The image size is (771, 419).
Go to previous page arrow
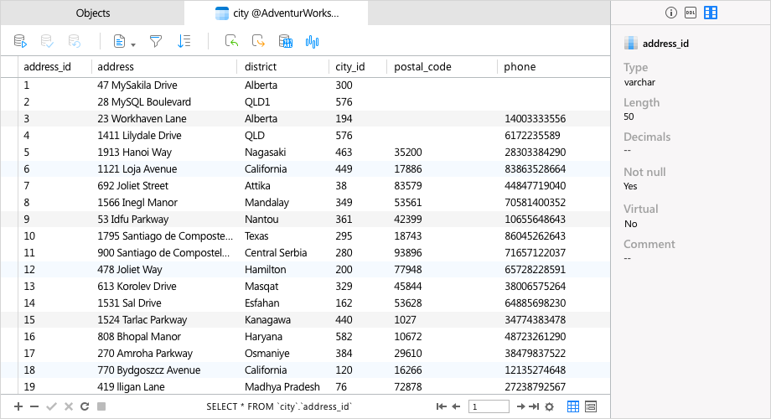tap(456, 406)
